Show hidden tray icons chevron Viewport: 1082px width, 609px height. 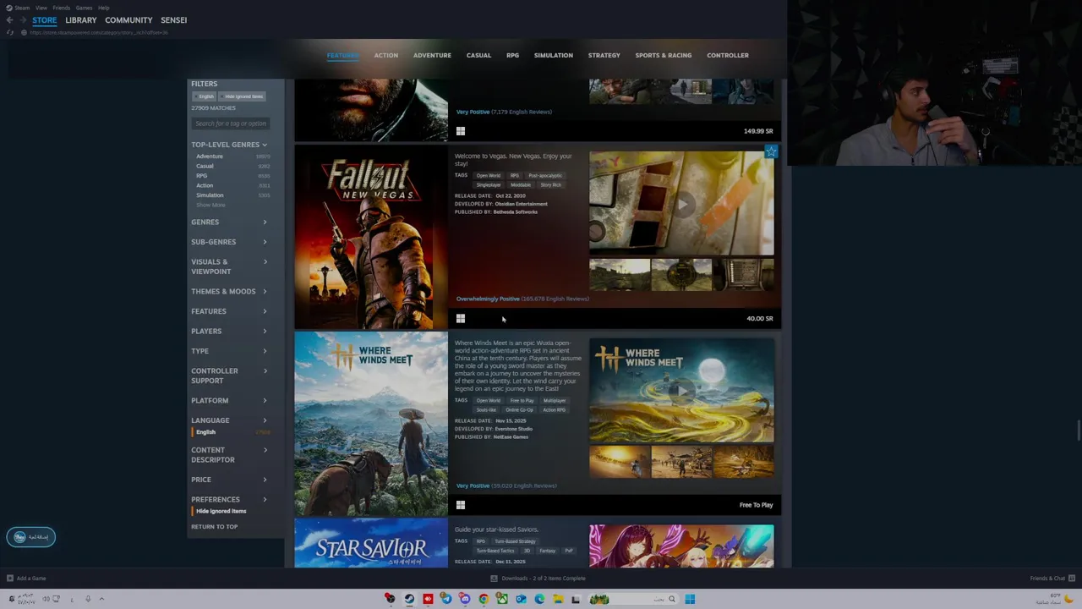[101, 599]
